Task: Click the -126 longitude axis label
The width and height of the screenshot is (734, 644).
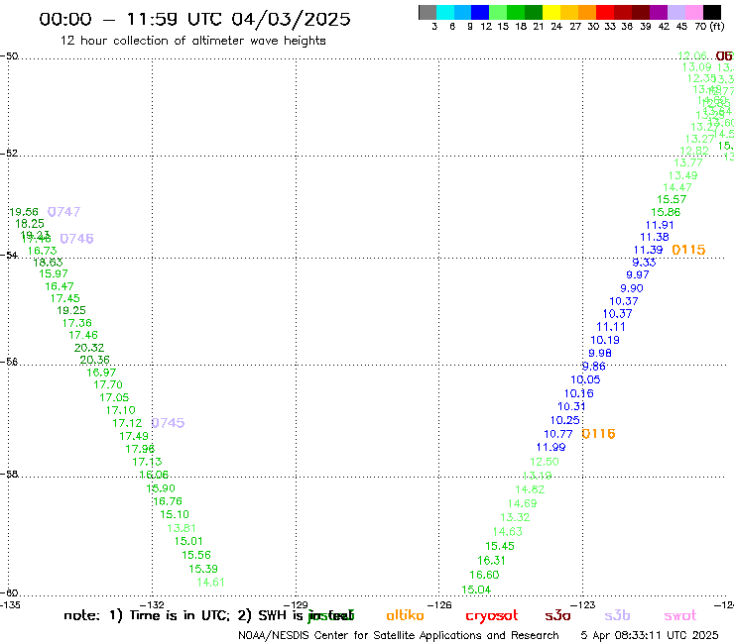Action: (x=440, y=604)
